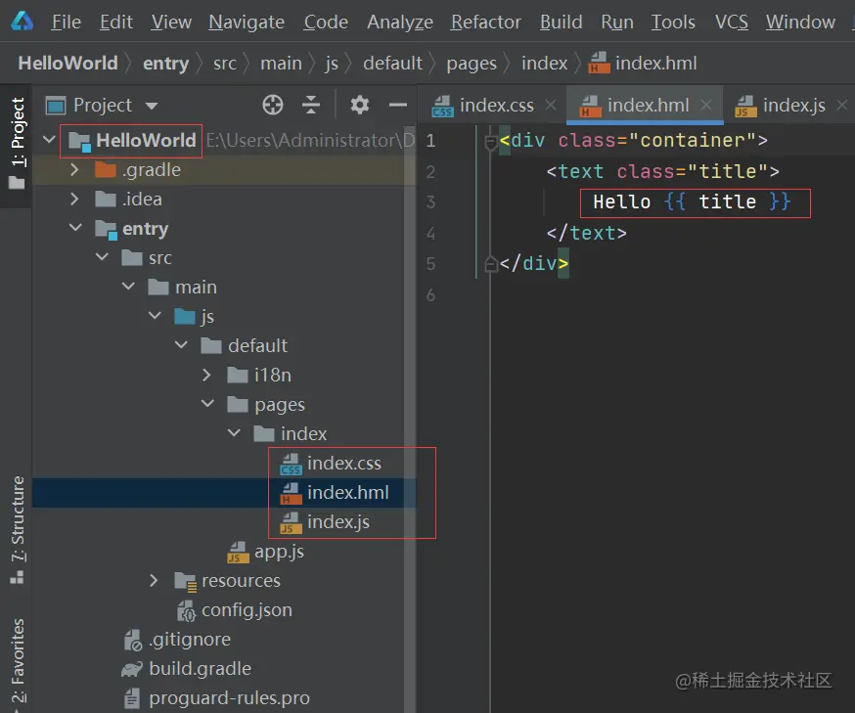Screen dimensions: 855x713
Task: Collapse the HelloWorld root node
Action: (49, 140)
